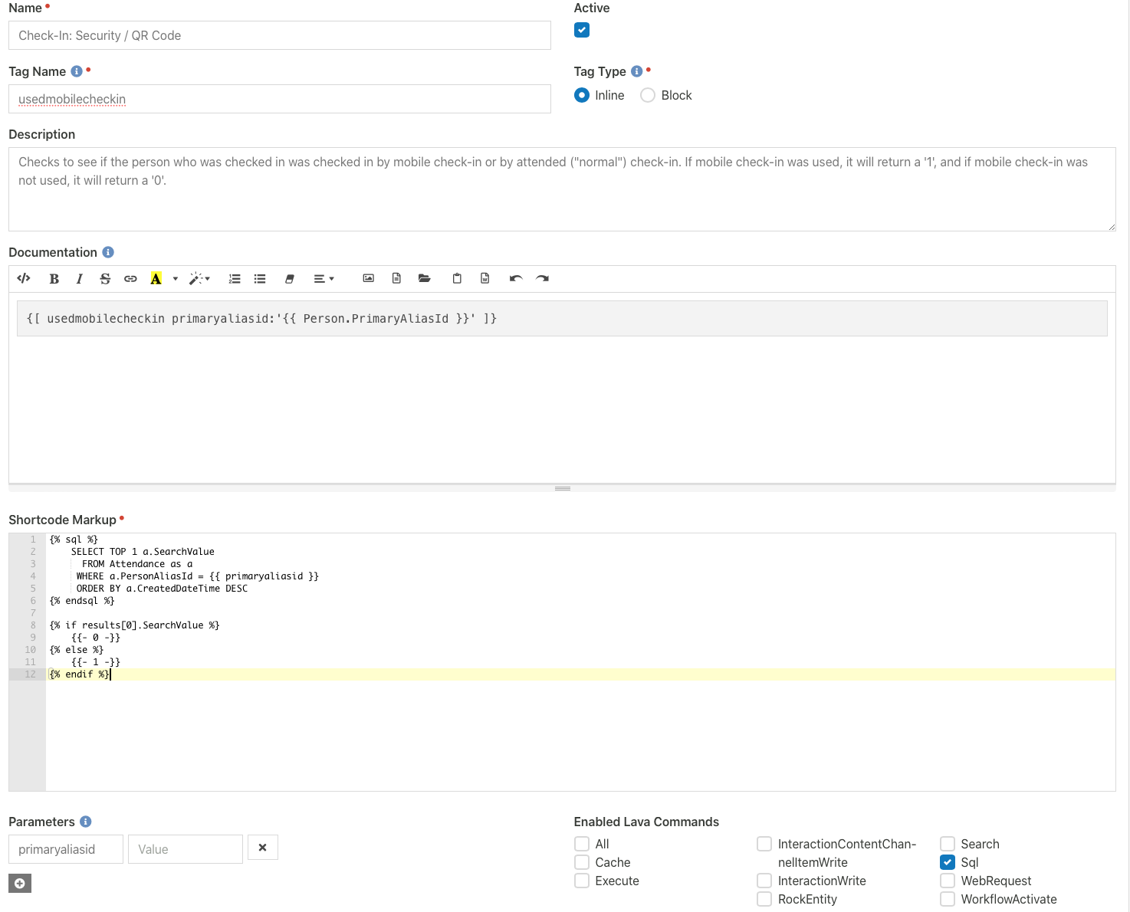This screenshot has height=912, width=1130.
Task: Focus the Tag Name field
Action: click(280, 99)
